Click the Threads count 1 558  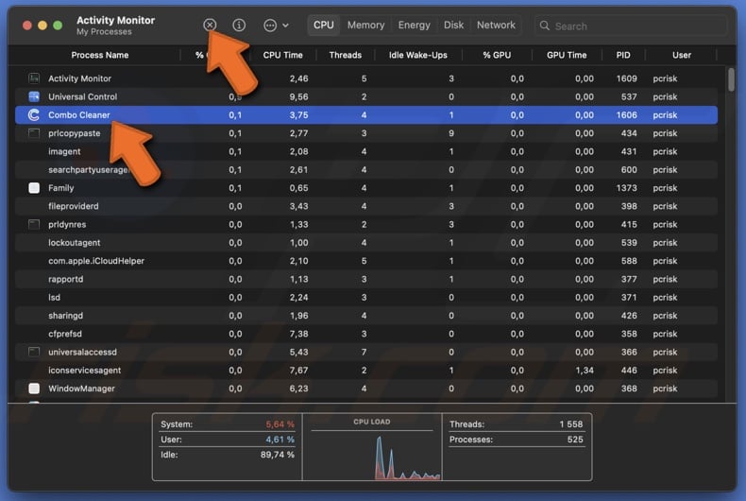click(571, 423)
